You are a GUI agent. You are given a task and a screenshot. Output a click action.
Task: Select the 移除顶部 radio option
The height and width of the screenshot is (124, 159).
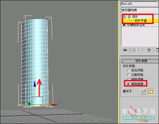click(128, 79)
